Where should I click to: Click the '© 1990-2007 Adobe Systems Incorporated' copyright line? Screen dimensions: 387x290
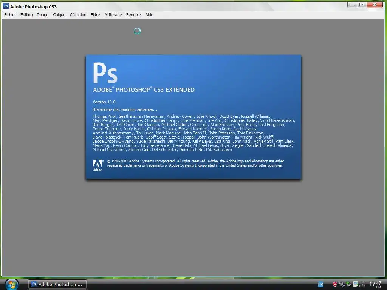141,161
